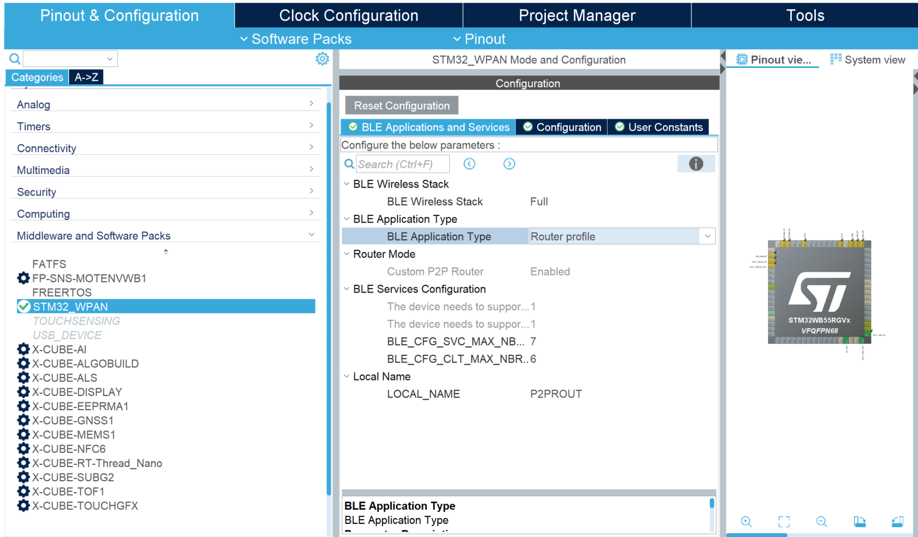Collapse the BLE Wireless Stack section
The width and height of the screenshot is (918, 537).
click(346, 184)
